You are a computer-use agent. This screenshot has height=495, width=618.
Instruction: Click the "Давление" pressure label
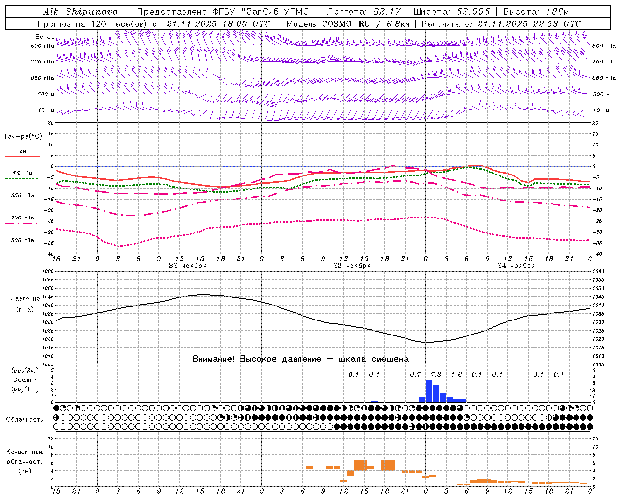(x=25, y=299)
